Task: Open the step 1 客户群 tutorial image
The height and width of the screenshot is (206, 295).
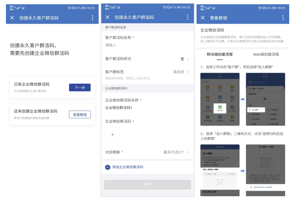Action: click(x=265, y=99)
